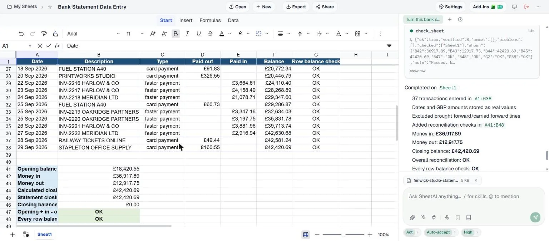Select the Sheet1 tab
549x241 pixels.
[45, 235]
